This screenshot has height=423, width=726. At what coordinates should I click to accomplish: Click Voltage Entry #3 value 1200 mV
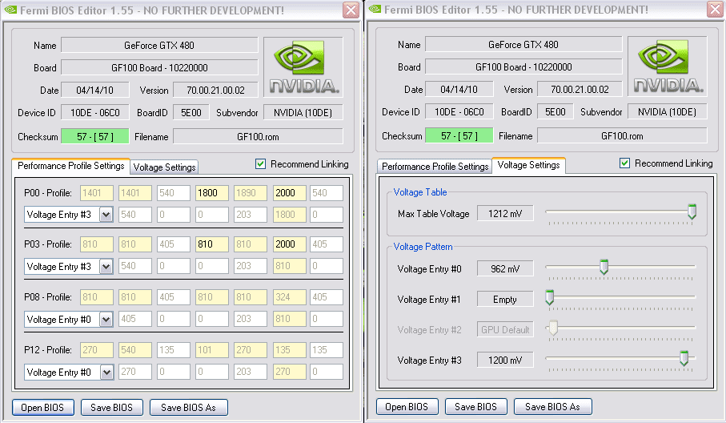coord(505,360)
